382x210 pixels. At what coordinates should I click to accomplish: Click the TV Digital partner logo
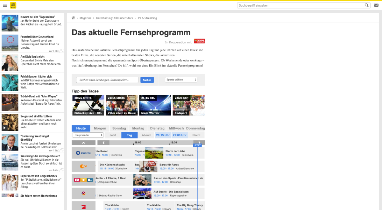point(199,41)
